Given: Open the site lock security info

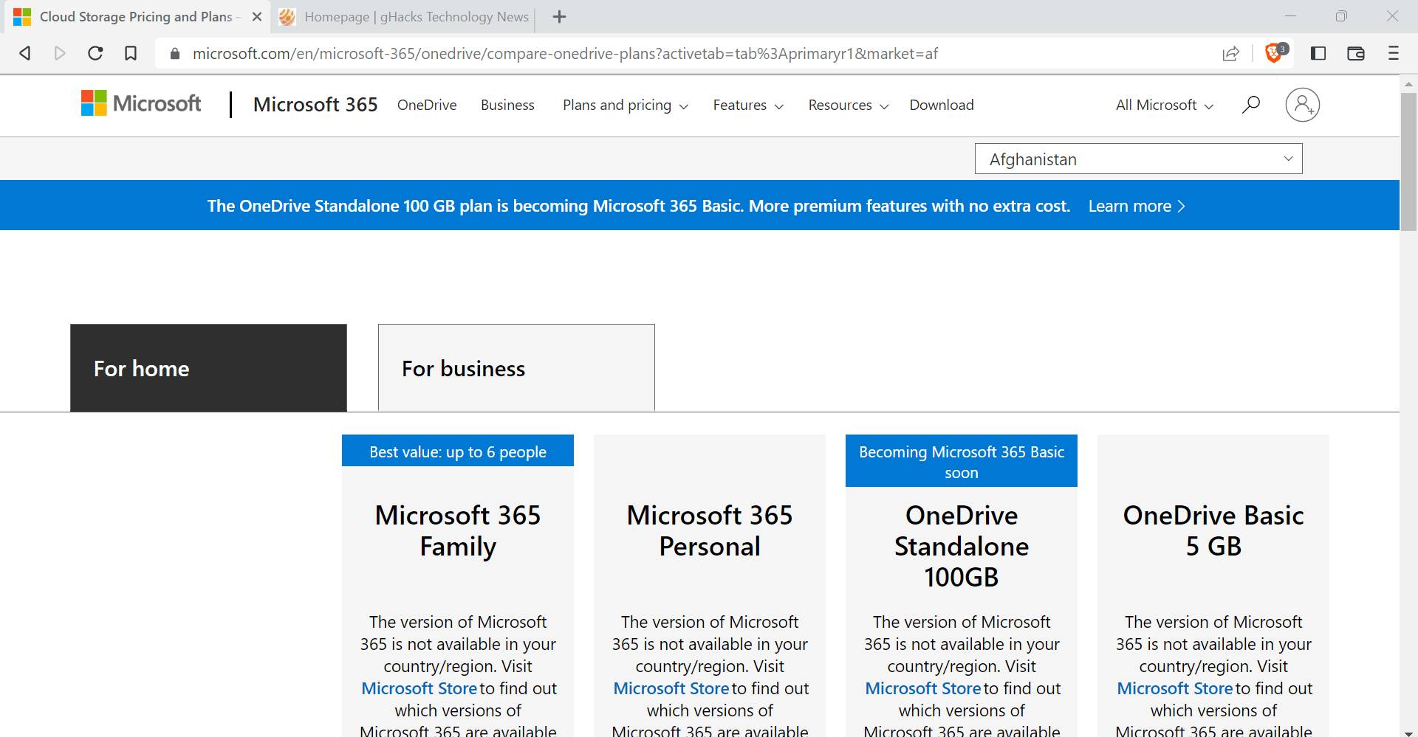Looking at the screenshot, I should point(175,54).
